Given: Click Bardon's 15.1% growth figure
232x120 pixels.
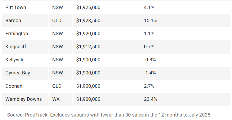Looking at the screenshot, I should click(150, 21).
